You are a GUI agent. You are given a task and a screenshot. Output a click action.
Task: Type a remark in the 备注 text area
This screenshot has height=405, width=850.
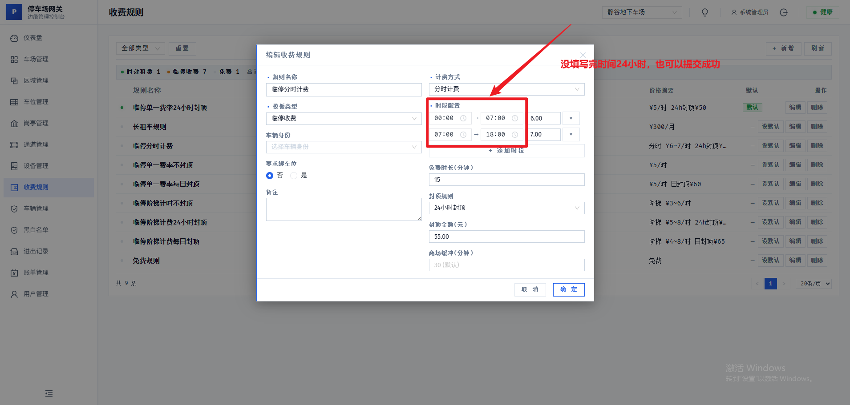tap(343, 209)
